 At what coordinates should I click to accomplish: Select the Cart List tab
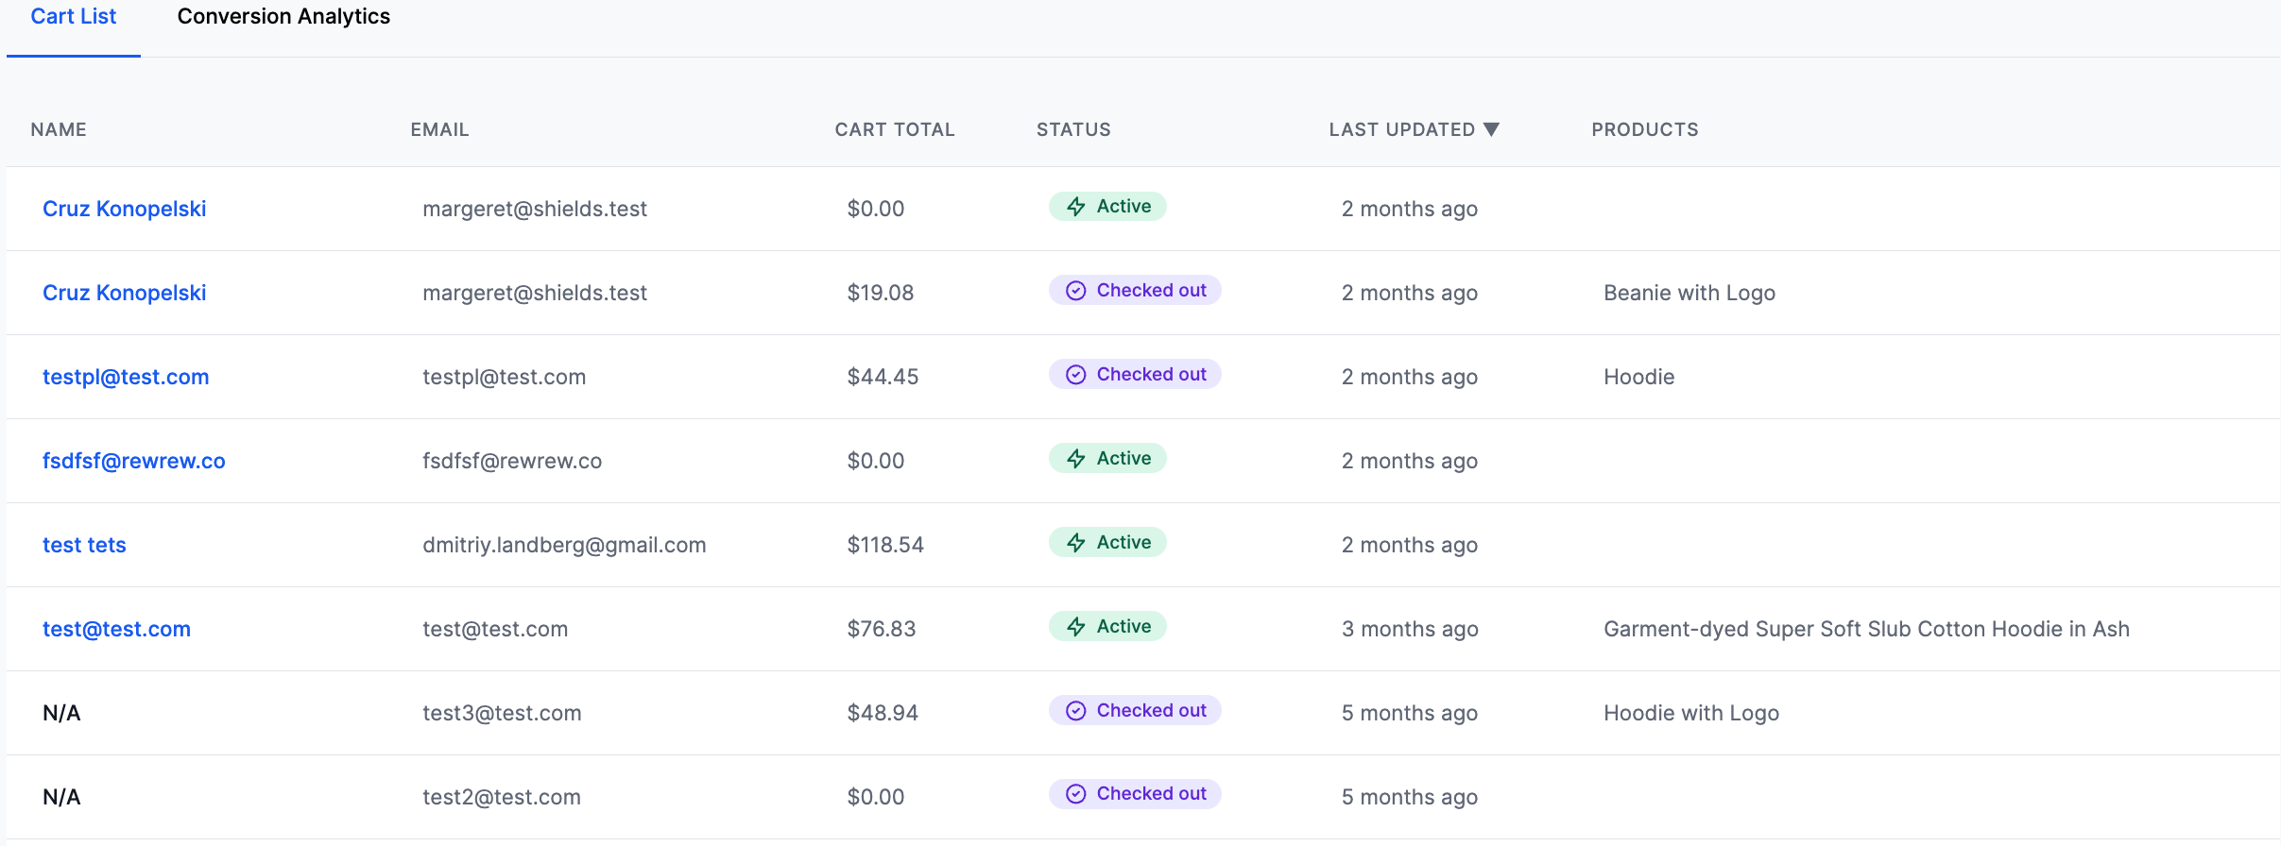[x=74, y=17]
